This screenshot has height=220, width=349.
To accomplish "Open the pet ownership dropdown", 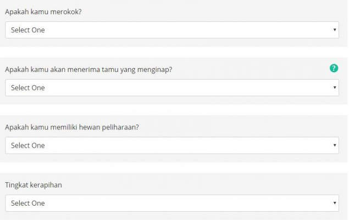I will (x=172, y=145).
